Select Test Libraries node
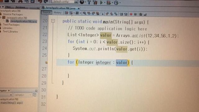Screen dimensions: 199x112 pos(10,31)
